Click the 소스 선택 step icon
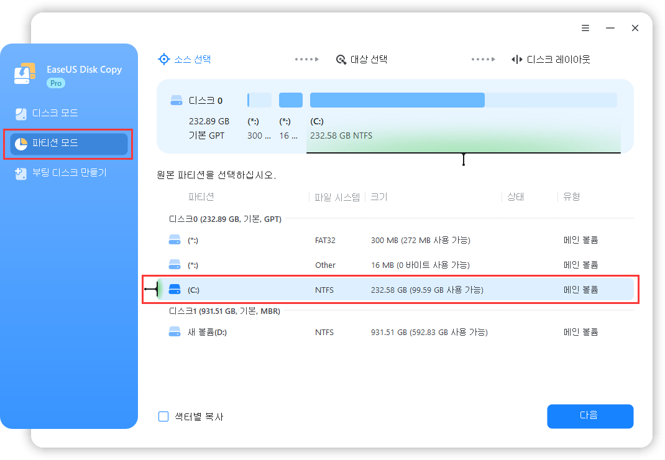The height and width of the screenshot is (460, 665). (163, 58)
